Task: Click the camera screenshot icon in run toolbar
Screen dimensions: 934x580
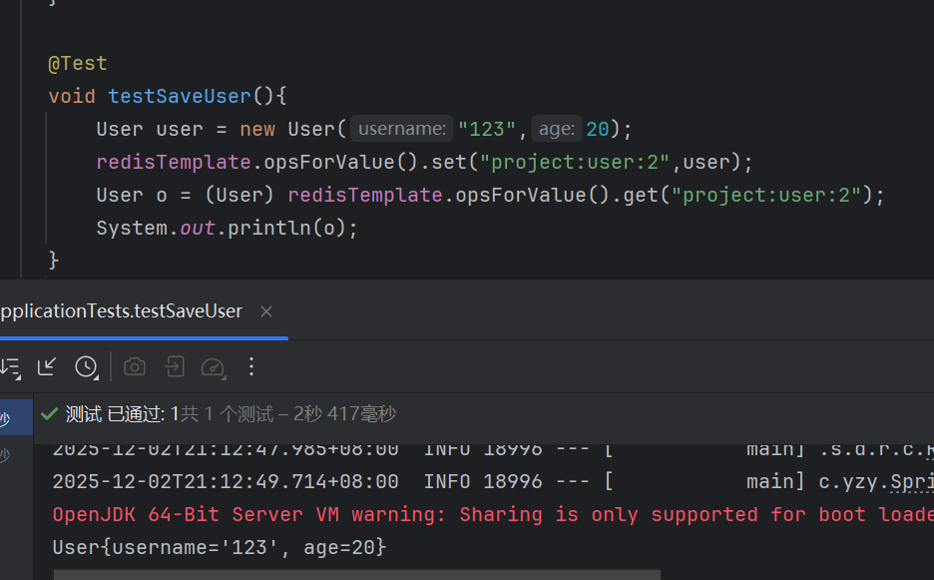Action: pos(135,366)
